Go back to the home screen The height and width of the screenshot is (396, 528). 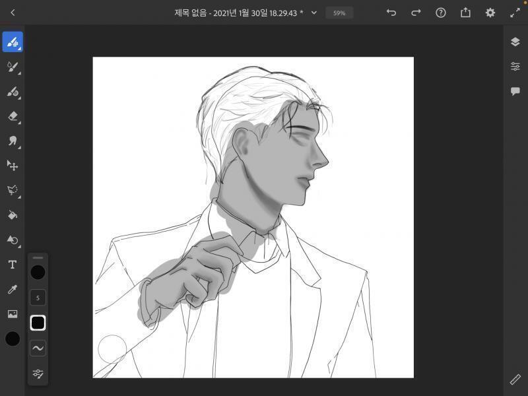[13, 13]
